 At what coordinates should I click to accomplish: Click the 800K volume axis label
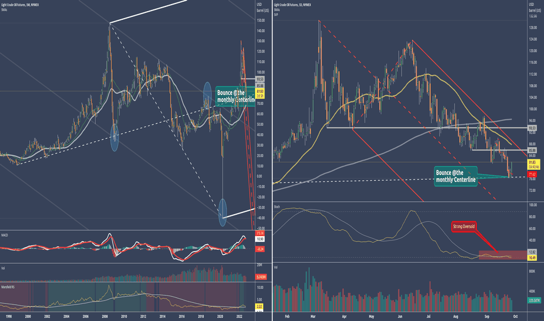click(532, 271)
